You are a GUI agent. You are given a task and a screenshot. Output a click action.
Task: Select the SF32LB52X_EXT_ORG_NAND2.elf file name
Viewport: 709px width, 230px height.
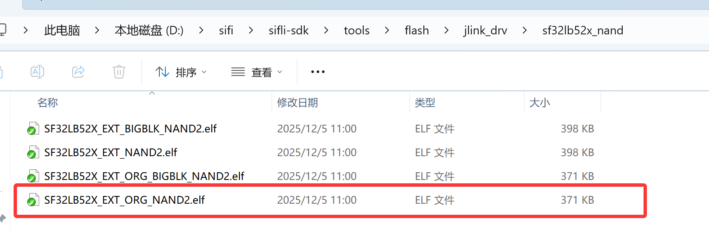(125, 200)
